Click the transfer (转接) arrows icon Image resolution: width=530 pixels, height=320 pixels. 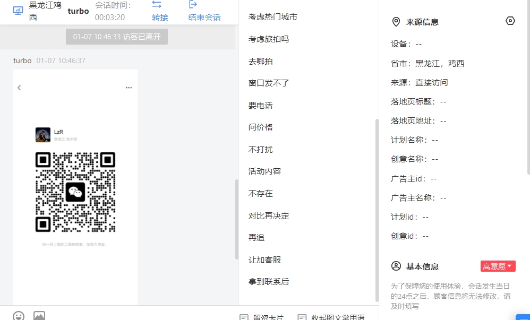[x=157, y=4]
